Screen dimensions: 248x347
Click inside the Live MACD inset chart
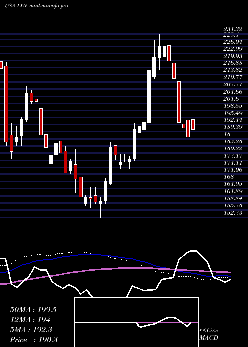click(136, 322)
